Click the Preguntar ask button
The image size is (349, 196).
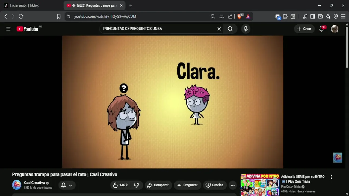[187, 185]
